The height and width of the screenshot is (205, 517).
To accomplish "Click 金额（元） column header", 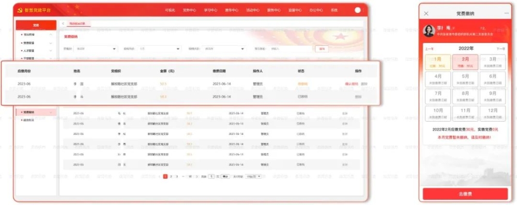I will pos(167,71).
